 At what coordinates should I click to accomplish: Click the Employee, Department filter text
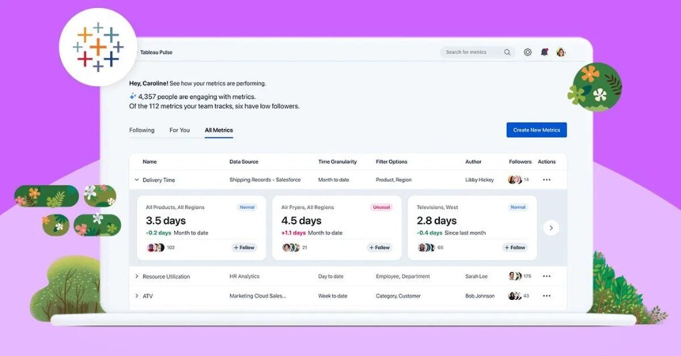(x=403, y=276)
